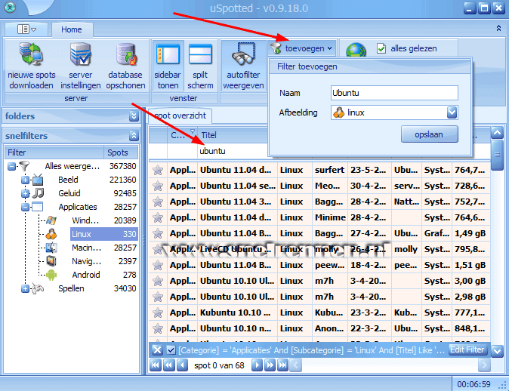Viewport: 509px width, 391px height.
Task: Go to previous page of spots
Action: point(169,365)
